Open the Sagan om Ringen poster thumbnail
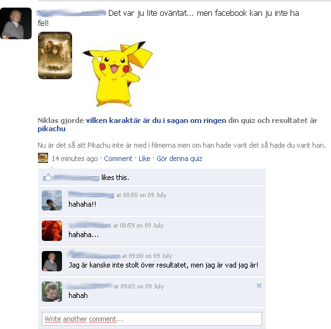This screenshot has width=331, height=329. tap(55, 55)
